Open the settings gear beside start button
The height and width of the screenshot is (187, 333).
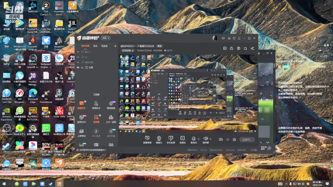click(234, 140)
